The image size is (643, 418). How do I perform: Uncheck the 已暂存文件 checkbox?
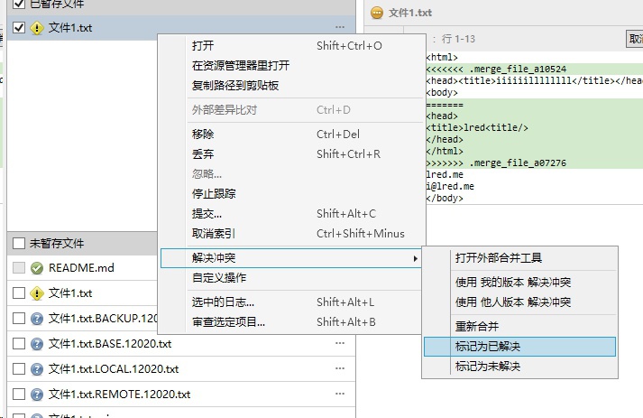19,4
